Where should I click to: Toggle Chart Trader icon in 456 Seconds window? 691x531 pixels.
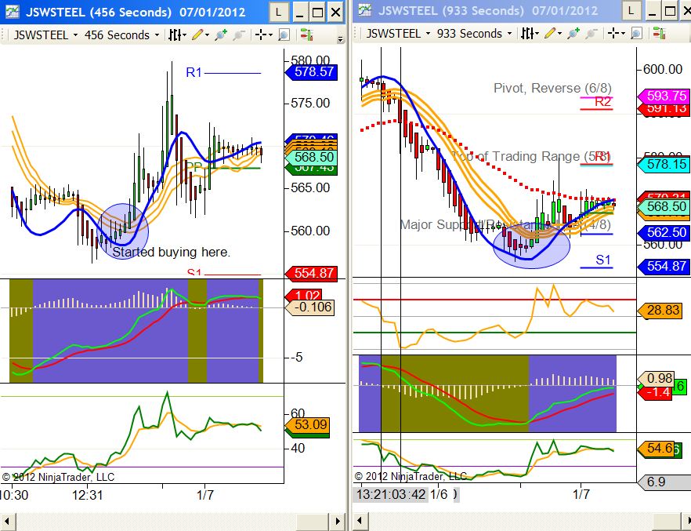(307, 35)
